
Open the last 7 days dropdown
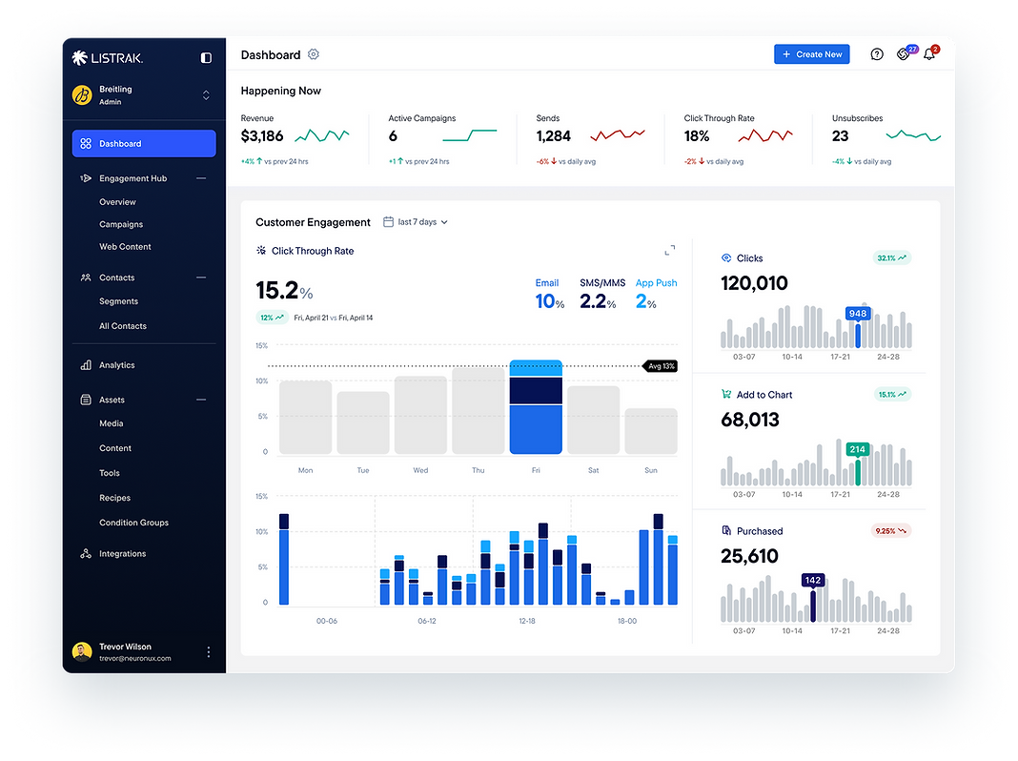[417, 221]
